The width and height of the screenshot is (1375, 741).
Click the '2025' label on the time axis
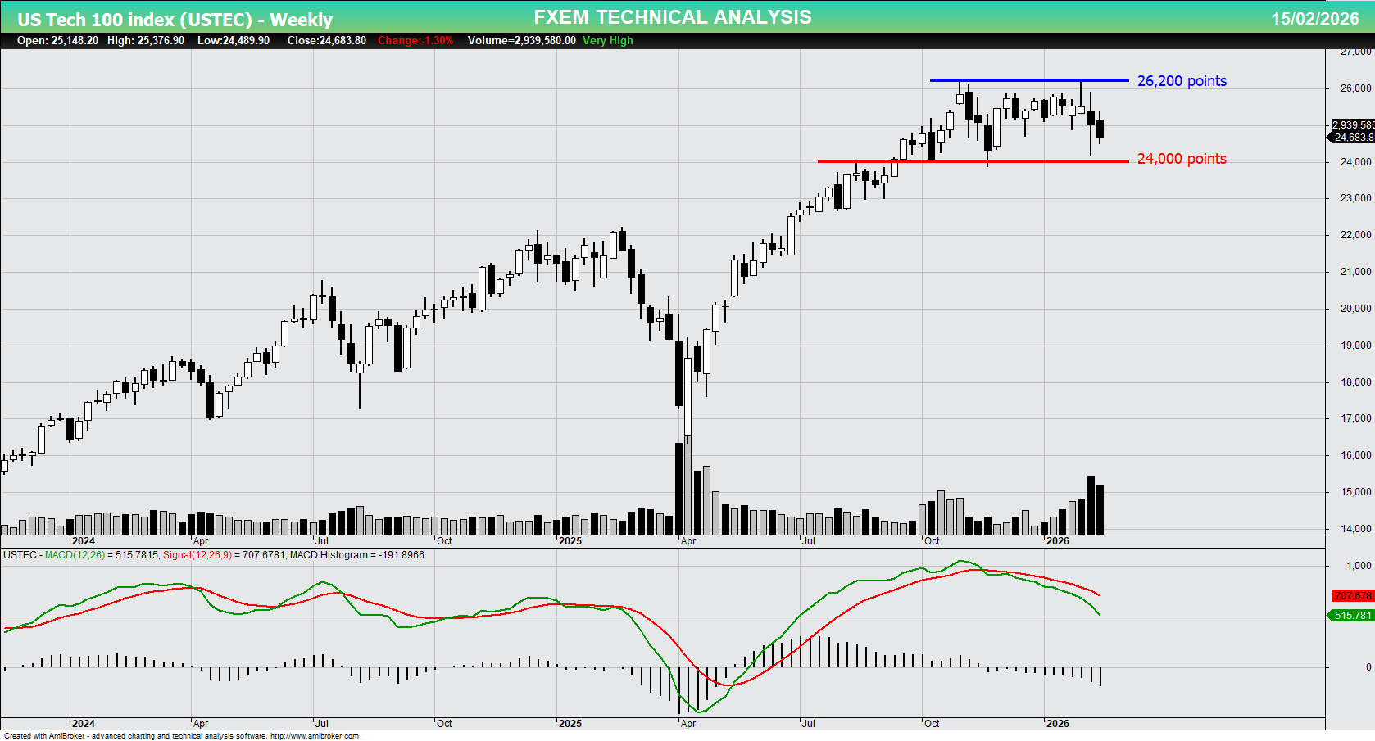pyautogui.click(x=570, y=541)
